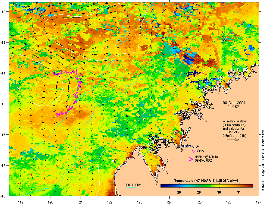265x205 pixels.
Task: Select the "drifters@12h to" legend text
Action: tap(206, 157)
